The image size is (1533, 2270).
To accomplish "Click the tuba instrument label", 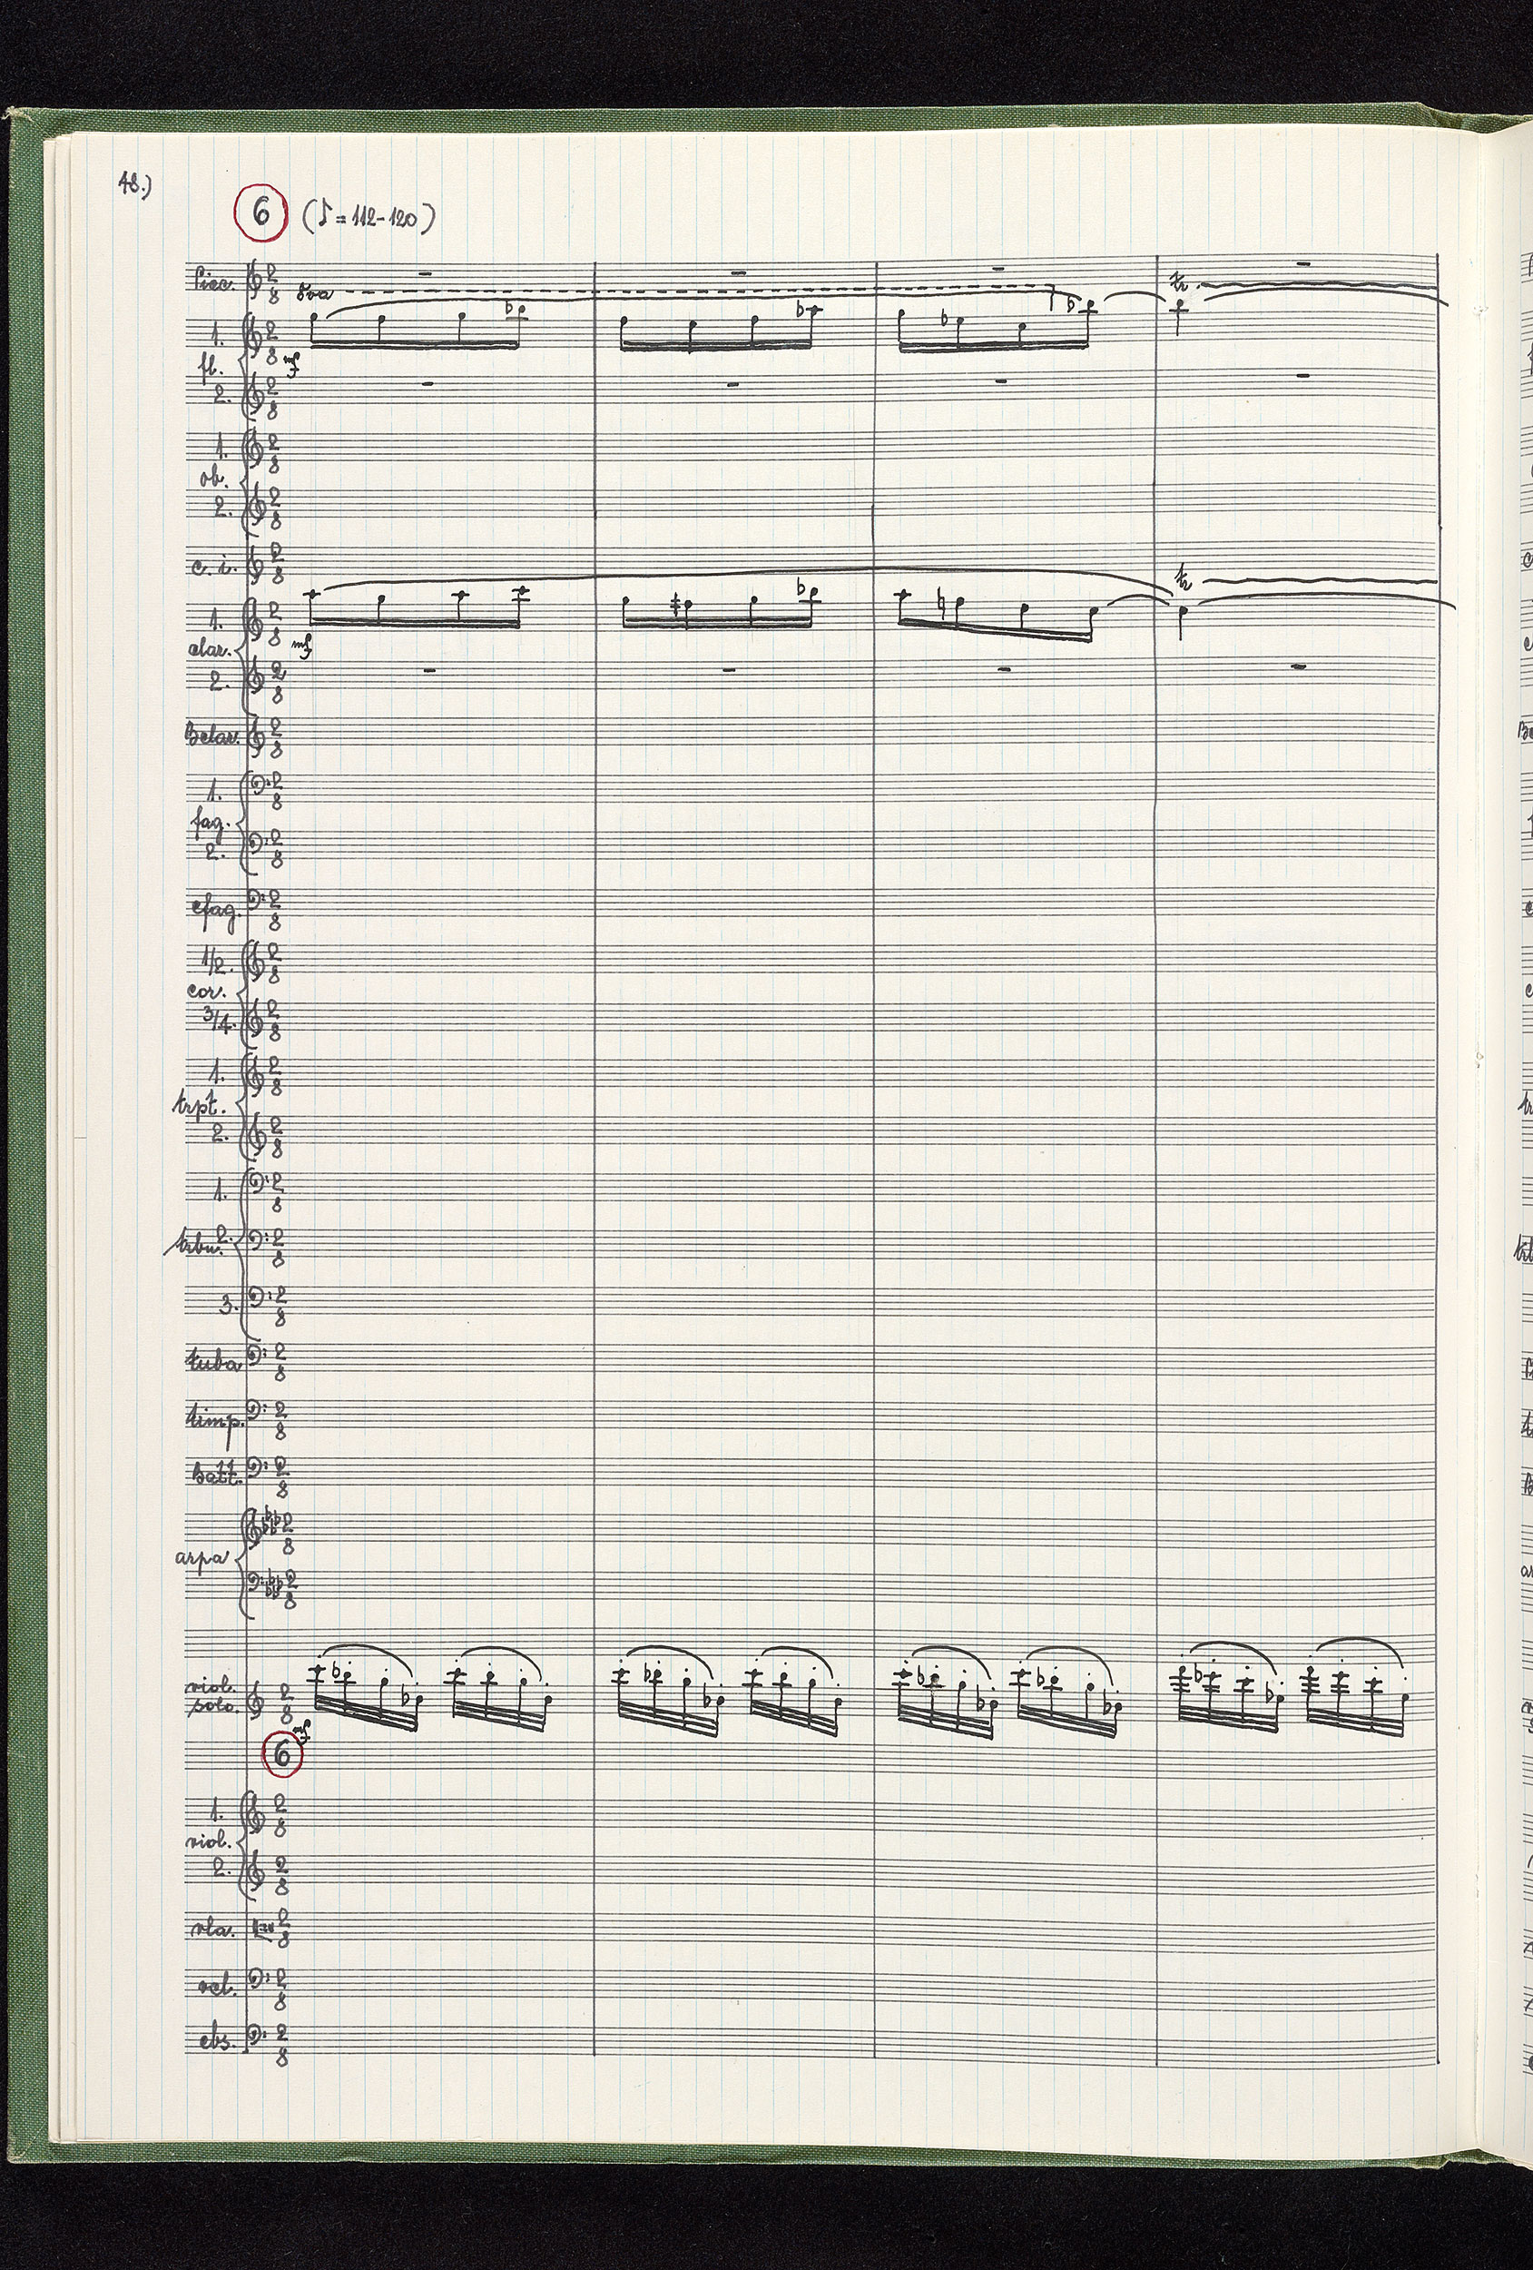I will coord(211,1363).
